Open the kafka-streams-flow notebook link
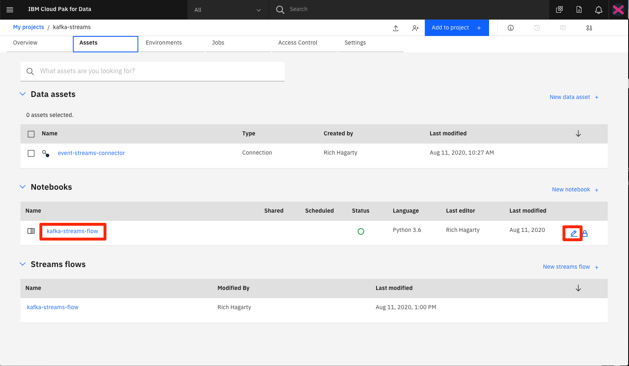 (72, 231)
